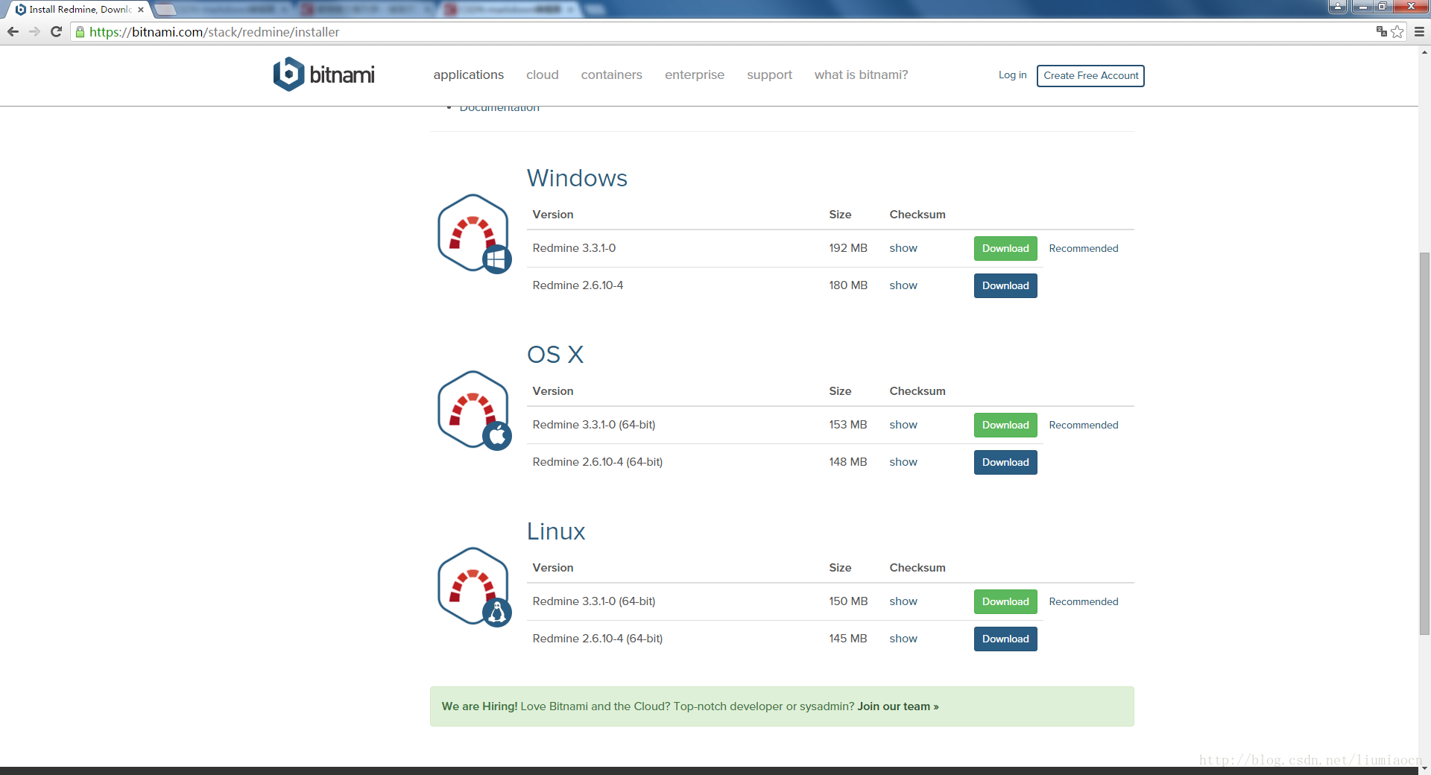Open the enterprise nav item
1431x775 pixels.
click(694, 75)
